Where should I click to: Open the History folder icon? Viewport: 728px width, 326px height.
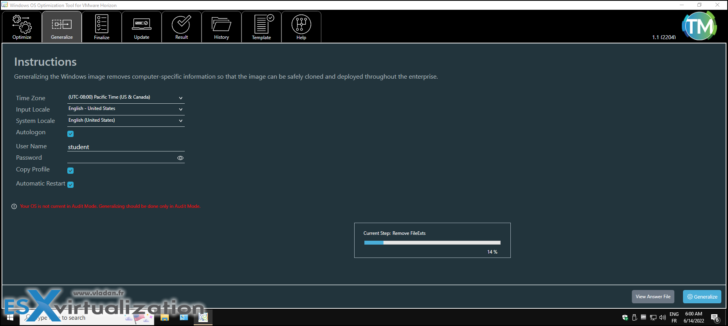click(222, 24)
